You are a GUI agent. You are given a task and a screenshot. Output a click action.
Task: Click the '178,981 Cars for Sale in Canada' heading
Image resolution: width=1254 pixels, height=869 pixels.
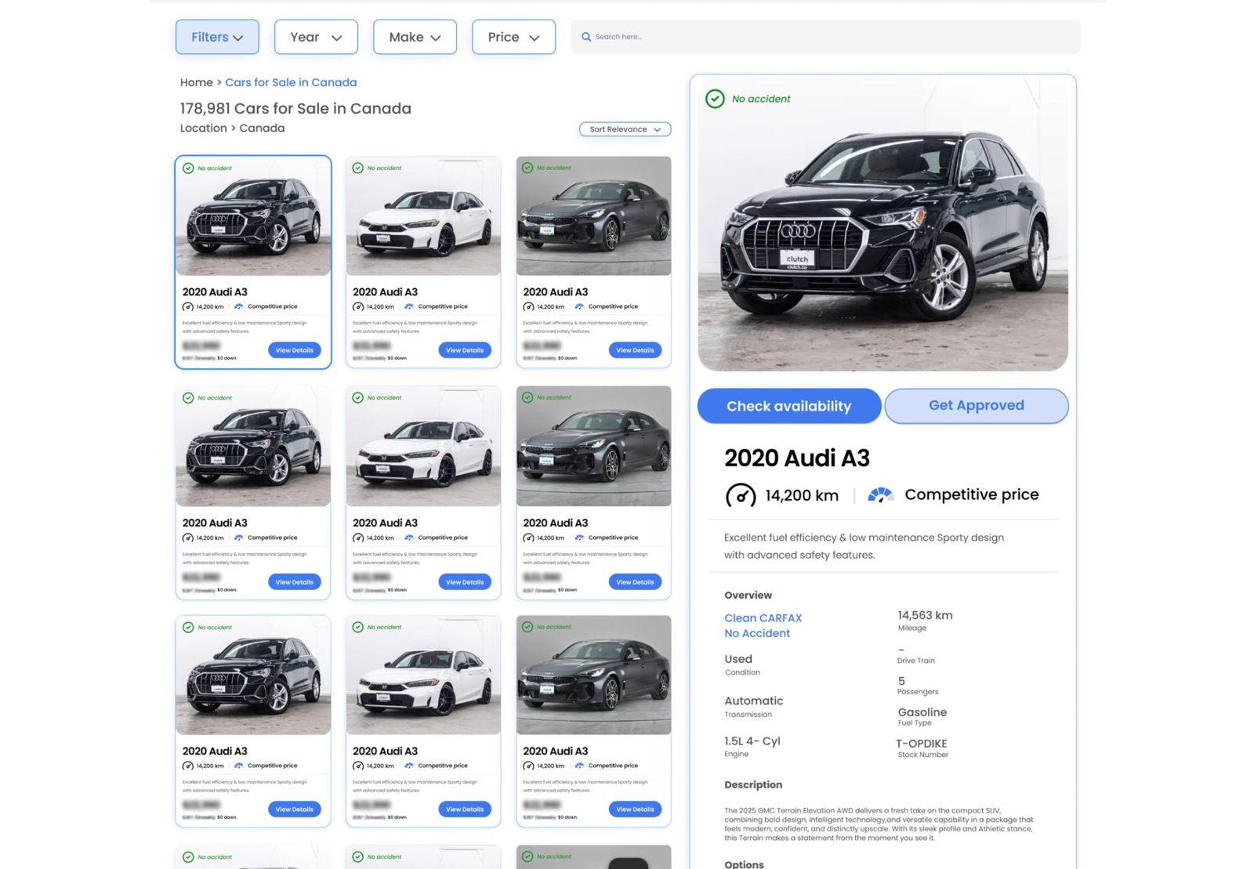click(295, 108)
